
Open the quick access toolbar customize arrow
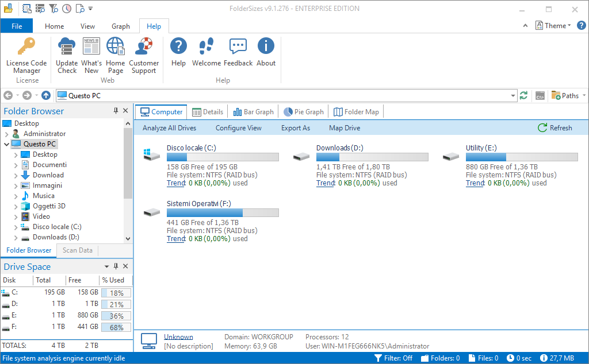pos(90,8)
